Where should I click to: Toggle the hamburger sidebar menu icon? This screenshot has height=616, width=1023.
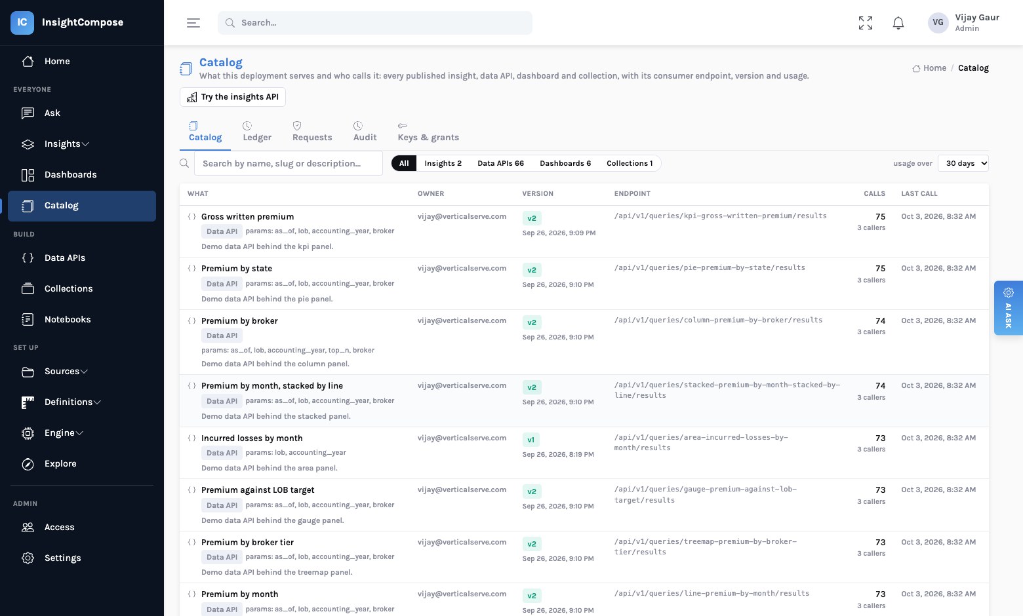click(193, 23)
